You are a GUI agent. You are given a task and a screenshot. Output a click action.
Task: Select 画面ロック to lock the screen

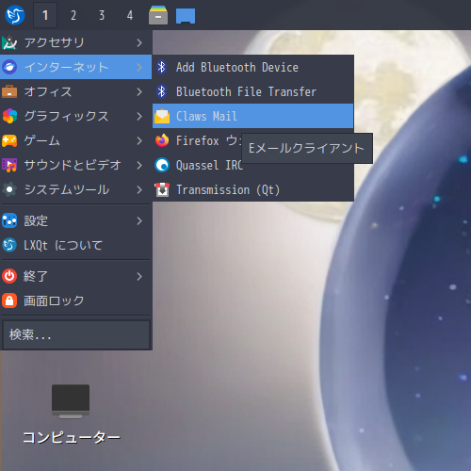tap(76, 300)
